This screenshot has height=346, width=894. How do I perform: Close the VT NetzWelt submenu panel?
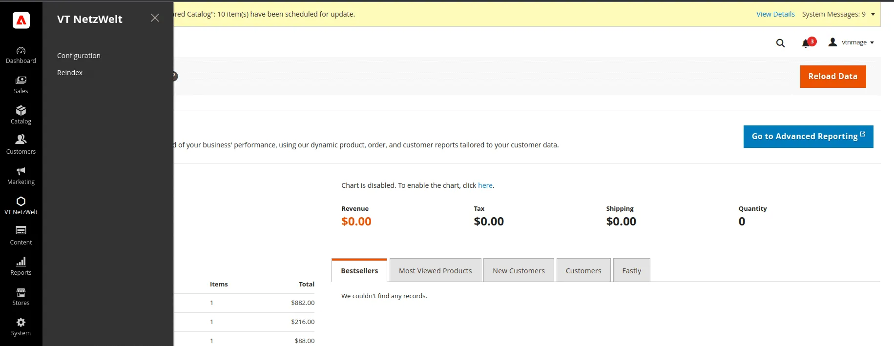coord(155,18)
